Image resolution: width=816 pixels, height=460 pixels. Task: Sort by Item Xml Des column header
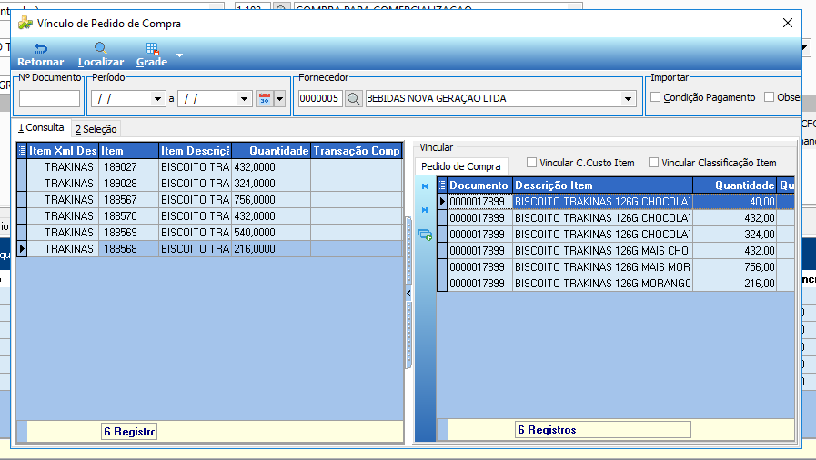click(63, 151)
